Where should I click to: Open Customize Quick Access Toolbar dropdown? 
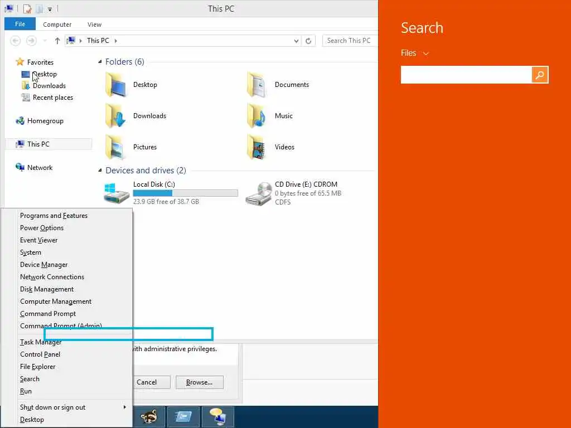click(x=50, y=9)
